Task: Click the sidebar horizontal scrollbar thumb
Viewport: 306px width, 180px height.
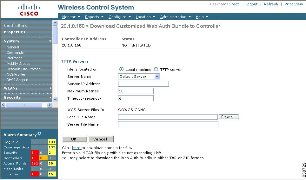Action: [x=24, y=105]
